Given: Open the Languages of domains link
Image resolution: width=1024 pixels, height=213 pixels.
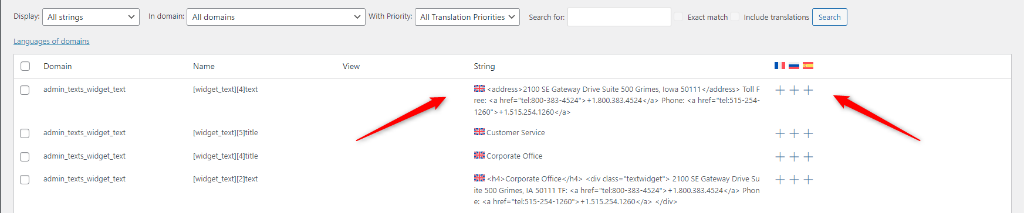Looking at the screenshot, I should click(x=52, y=42).
